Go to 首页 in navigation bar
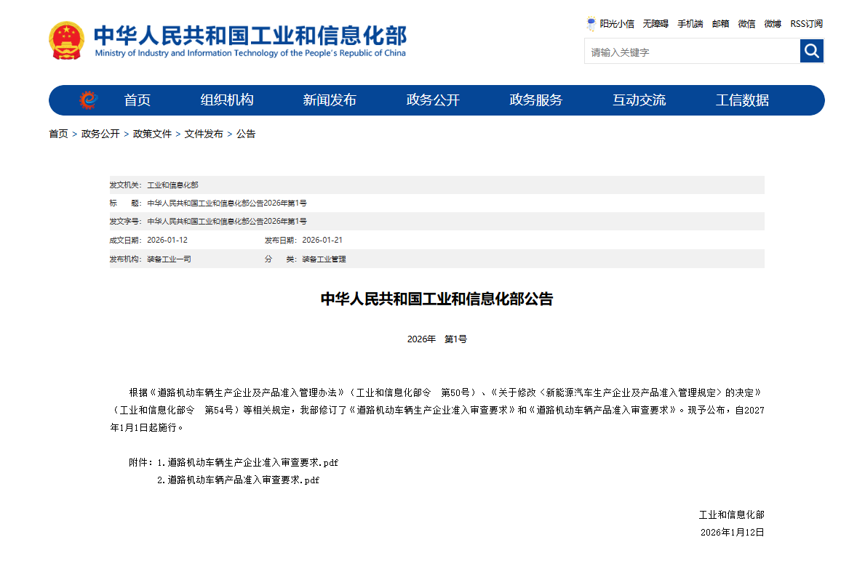857x561 pixels. click(137, 100)
